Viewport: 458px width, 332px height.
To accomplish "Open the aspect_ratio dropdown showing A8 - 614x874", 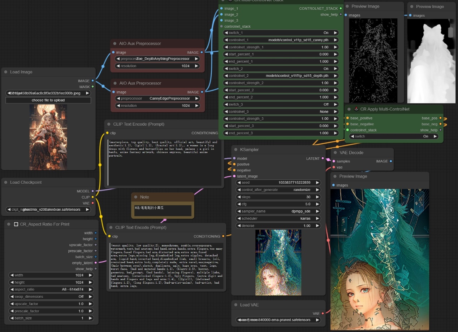I will [51, 289].
